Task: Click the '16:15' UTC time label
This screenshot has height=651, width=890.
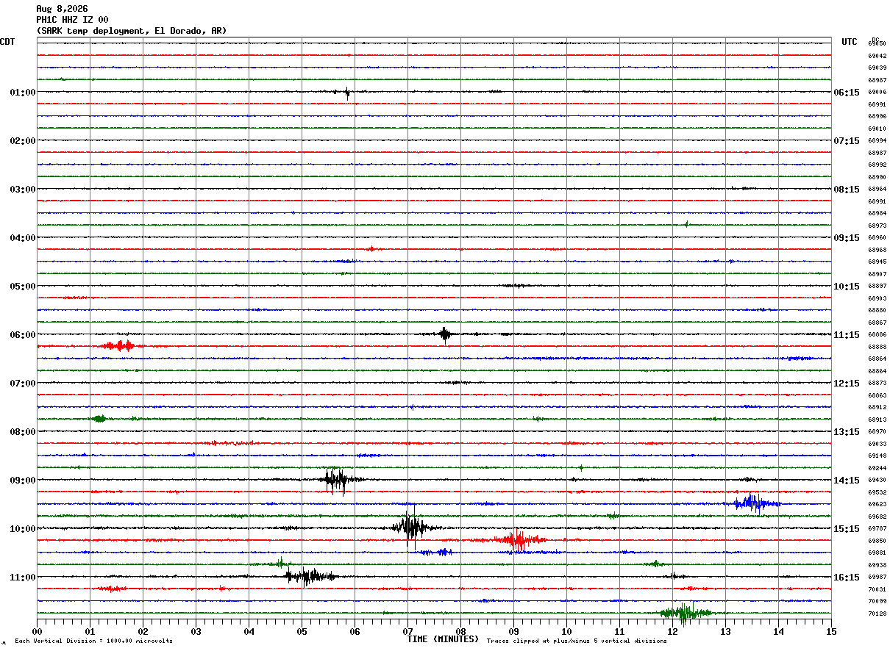Action: pos(847,578)
